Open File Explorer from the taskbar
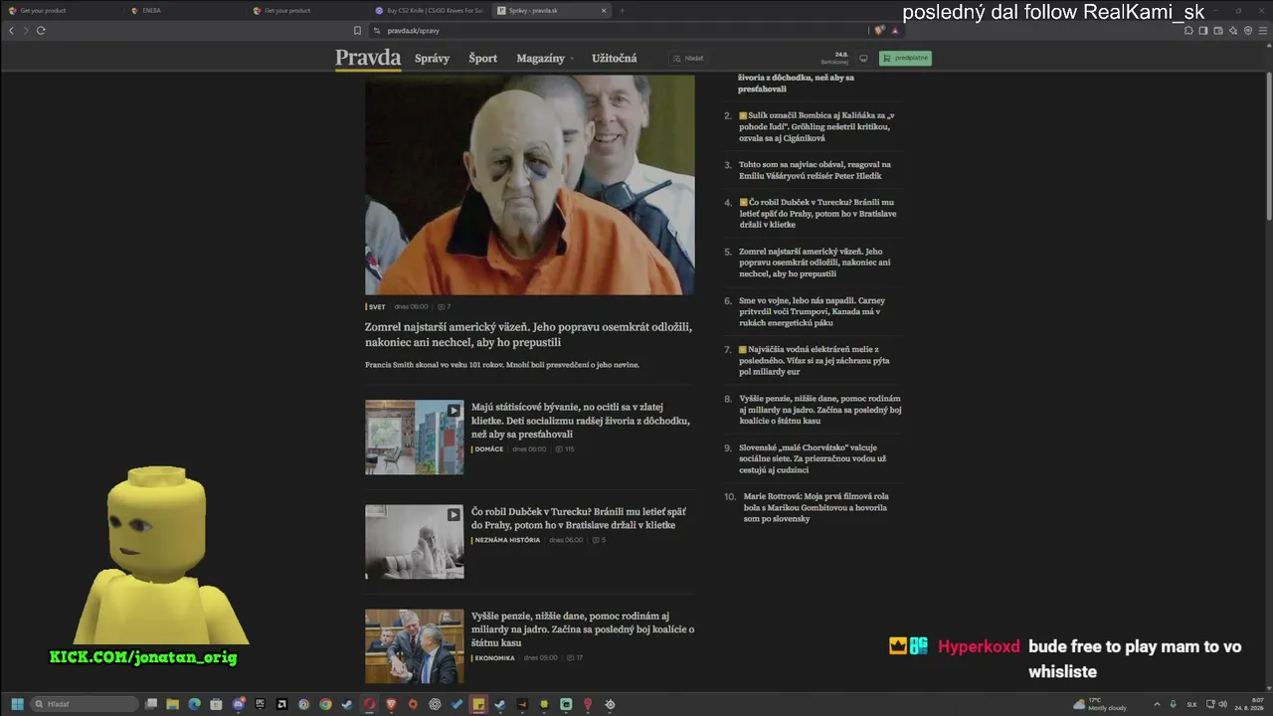Screen dimensions: 1273x716 pyautogui.click(x=173, y=704)
